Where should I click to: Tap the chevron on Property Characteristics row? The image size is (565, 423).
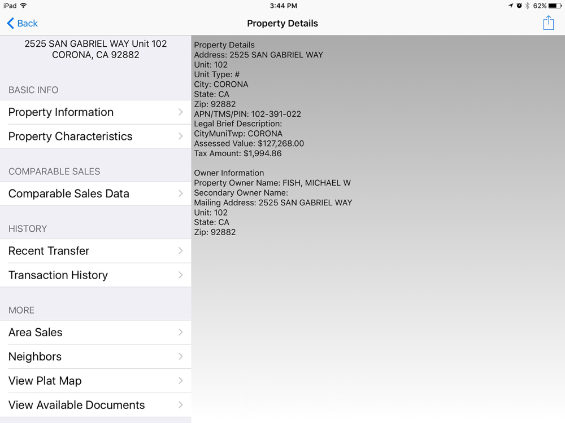pos(181,136)
